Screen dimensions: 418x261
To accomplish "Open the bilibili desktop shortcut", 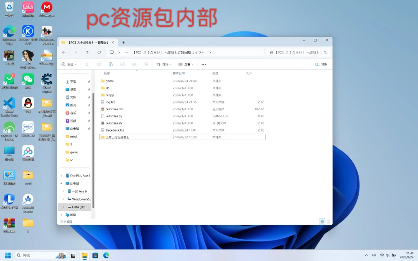I will point(28,9).
